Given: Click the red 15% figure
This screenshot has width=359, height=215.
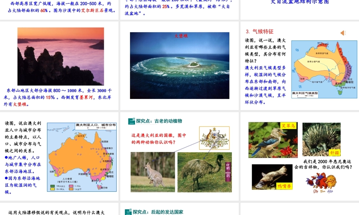Looking at the screenshot, I should tap(50, 97).
